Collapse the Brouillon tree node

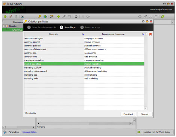point(4,26)
